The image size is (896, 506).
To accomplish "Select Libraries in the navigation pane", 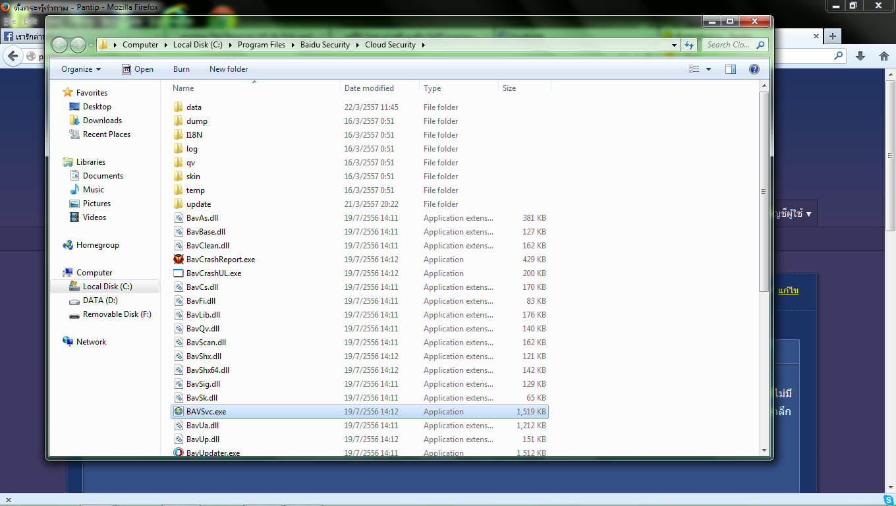I will pyautogui.click(x=90, y=162).
